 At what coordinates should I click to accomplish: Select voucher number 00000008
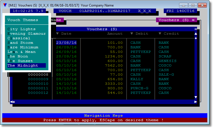coord(38,75)
